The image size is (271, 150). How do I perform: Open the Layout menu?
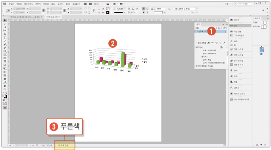tap(28, 4)
